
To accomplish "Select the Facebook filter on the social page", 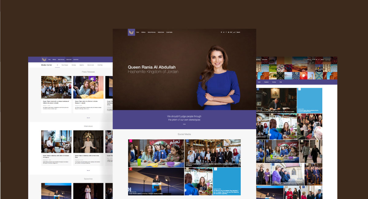I will pos(266,82).
